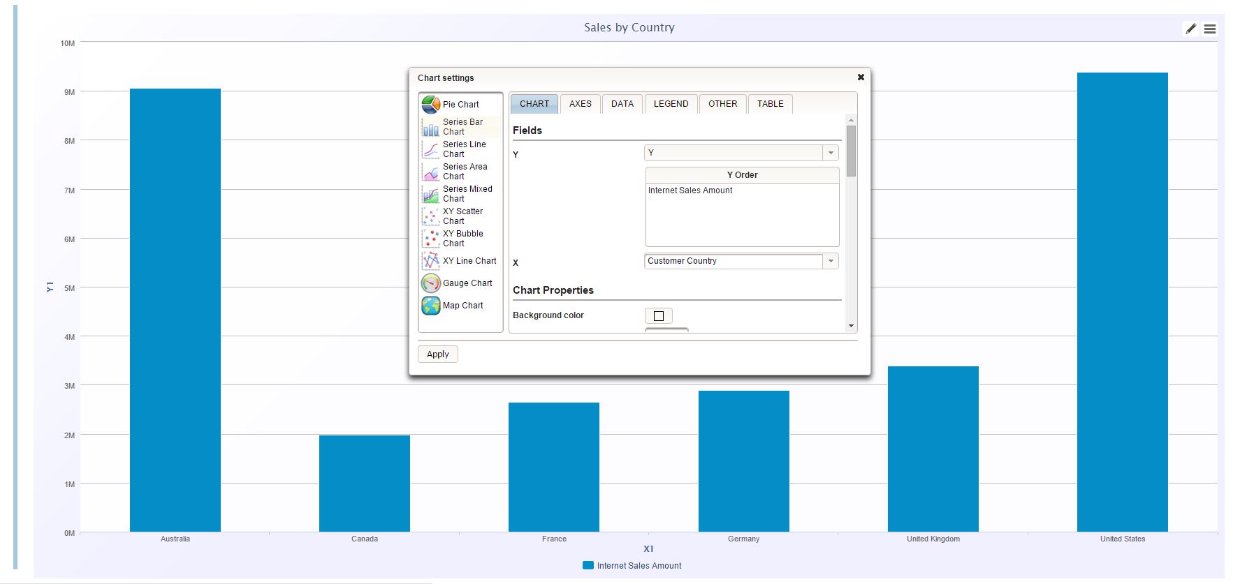
Task: Expand the Y field dropdown arrow
Action: [x=831, y=153]
